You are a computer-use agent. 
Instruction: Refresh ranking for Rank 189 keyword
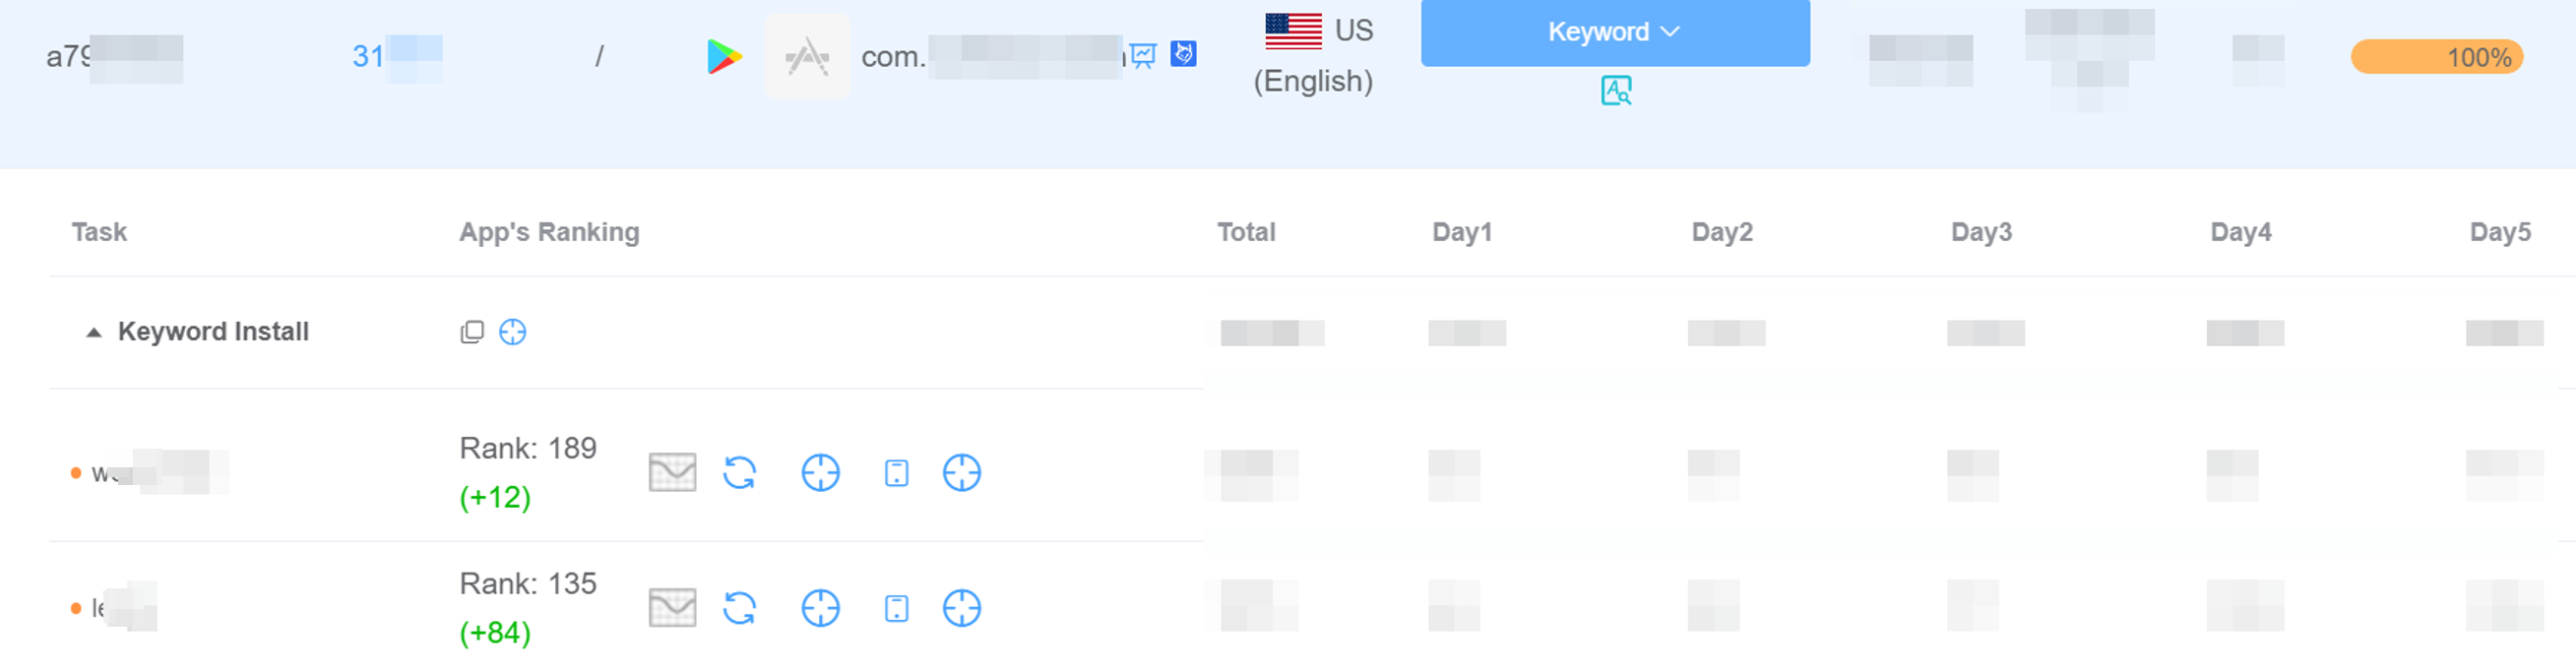(739, 473)
